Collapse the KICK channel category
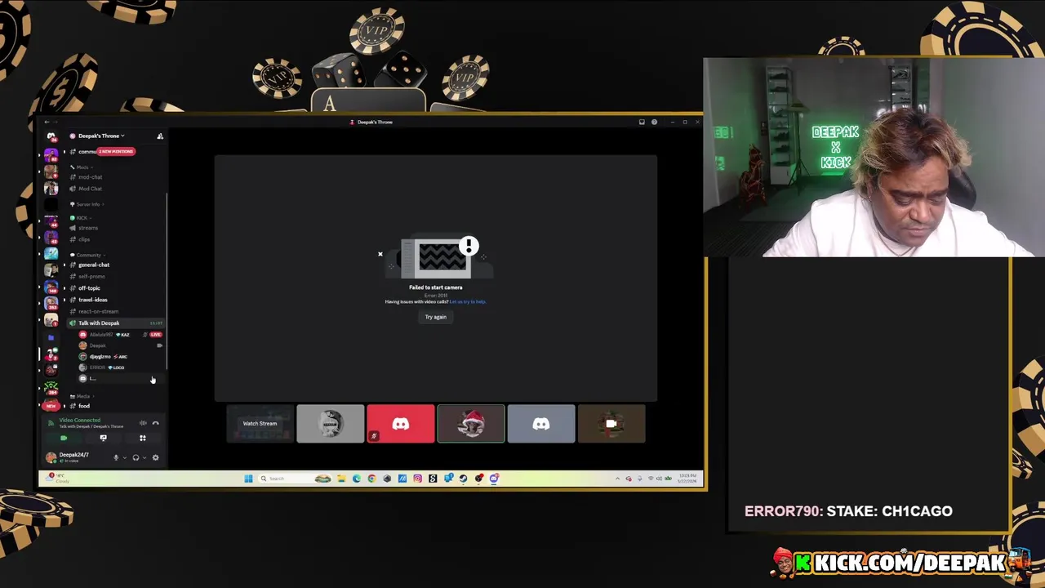Image resolution: width=1045 pixels, height=588 pixels. coord(79,218)
